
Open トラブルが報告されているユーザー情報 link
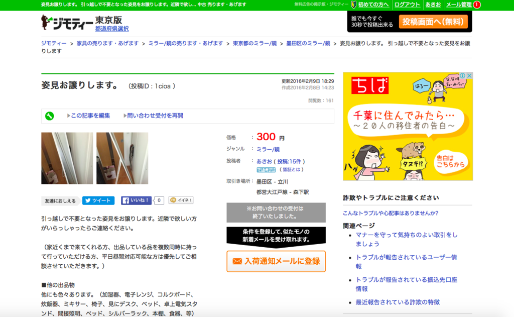[x=406, y=262]
